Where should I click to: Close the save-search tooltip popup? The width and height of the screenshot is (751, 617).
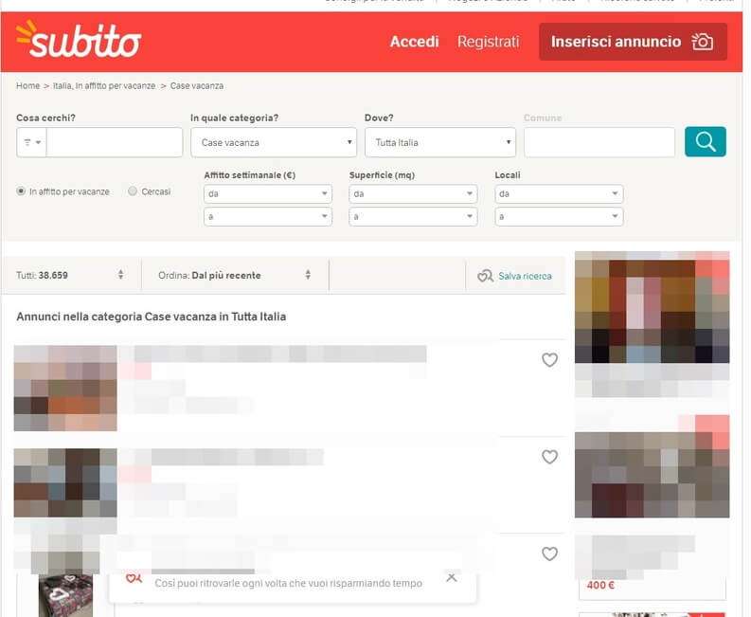click(452, 577)
